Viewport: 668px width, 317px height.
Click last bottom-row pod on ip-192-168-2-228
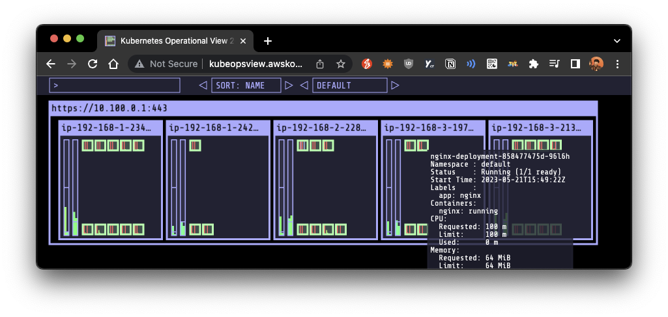[x=341, y=230]
